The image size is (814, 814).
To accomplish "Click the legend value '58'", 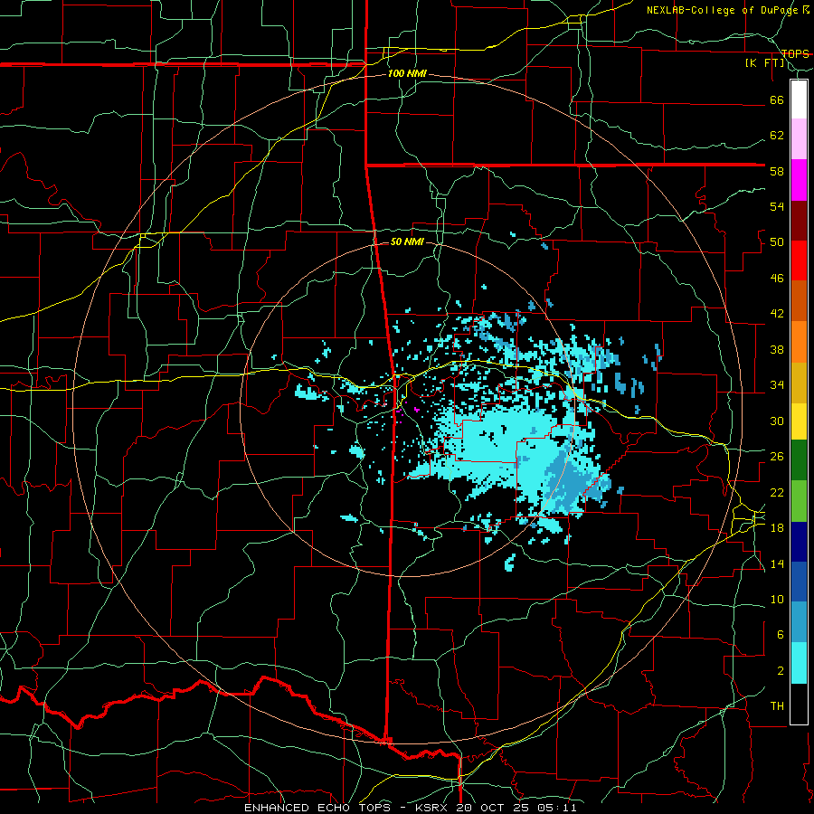I will point(777,171).
